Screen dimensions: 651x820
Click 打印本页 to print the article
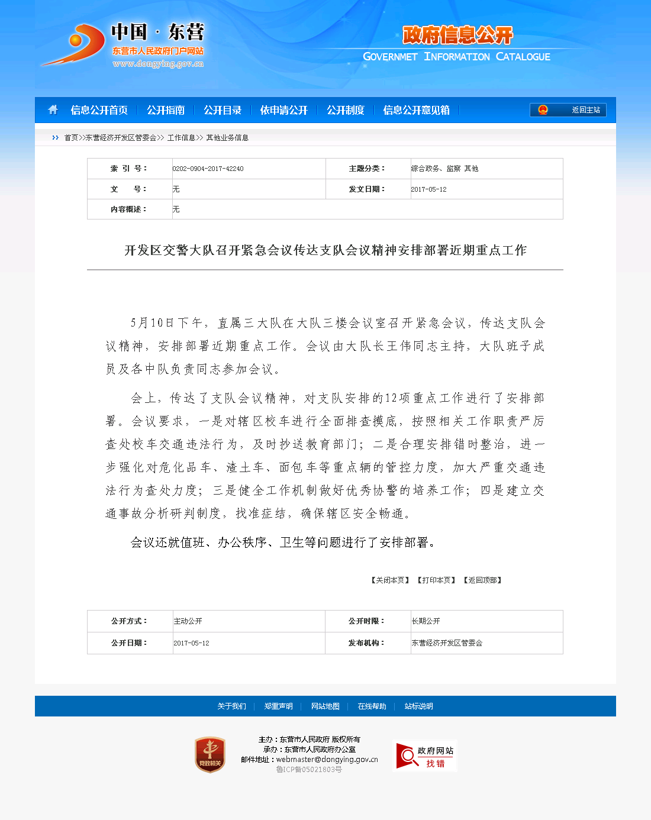pos(437,580)
